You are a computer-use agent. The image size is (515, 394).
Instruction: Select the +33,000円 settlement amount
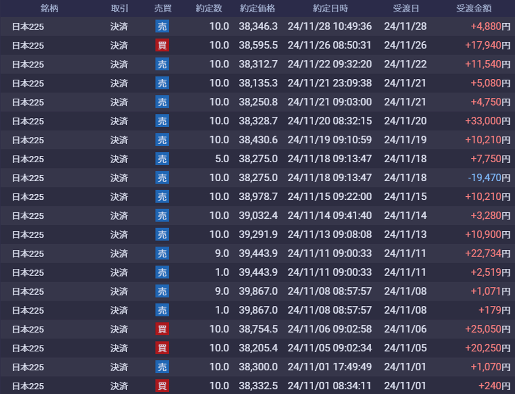coord(488,121)
